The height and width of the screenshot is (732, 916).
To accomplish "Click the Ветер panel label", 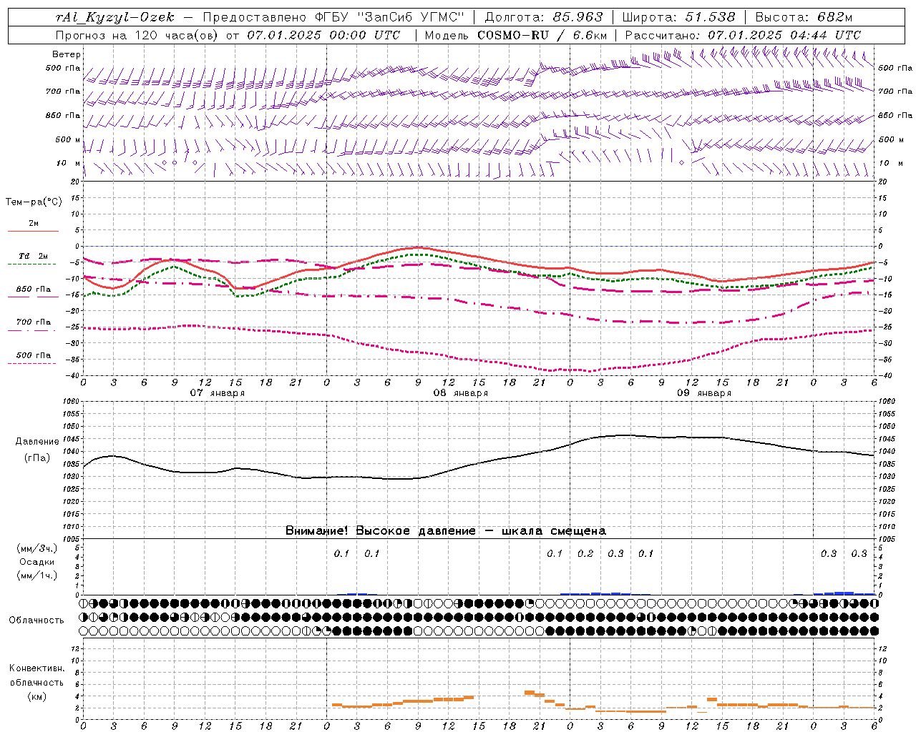I will (x=67, y=54).
